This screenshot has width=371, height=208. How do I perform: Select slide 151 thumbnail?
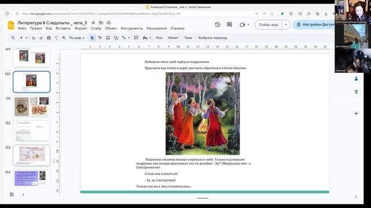coord(32,106)
